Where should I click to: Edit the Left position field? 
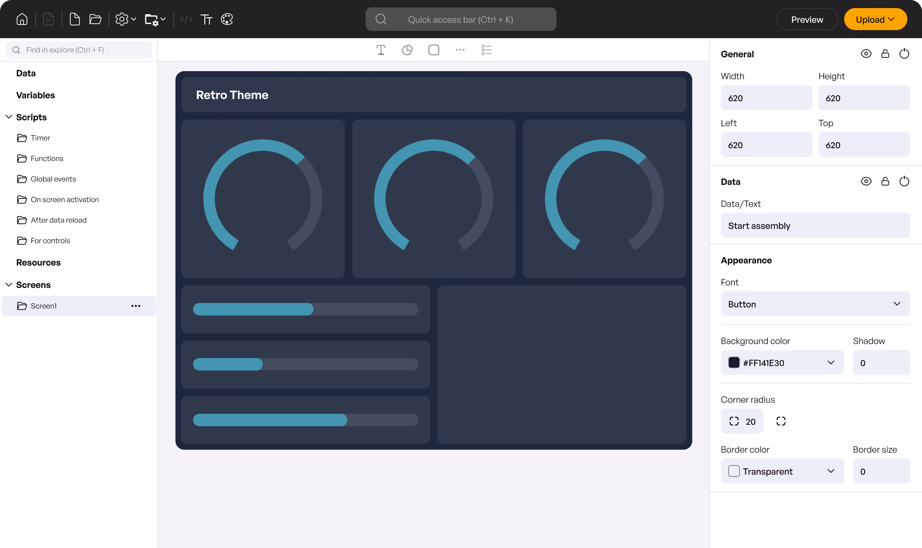[x=766, y=145]
